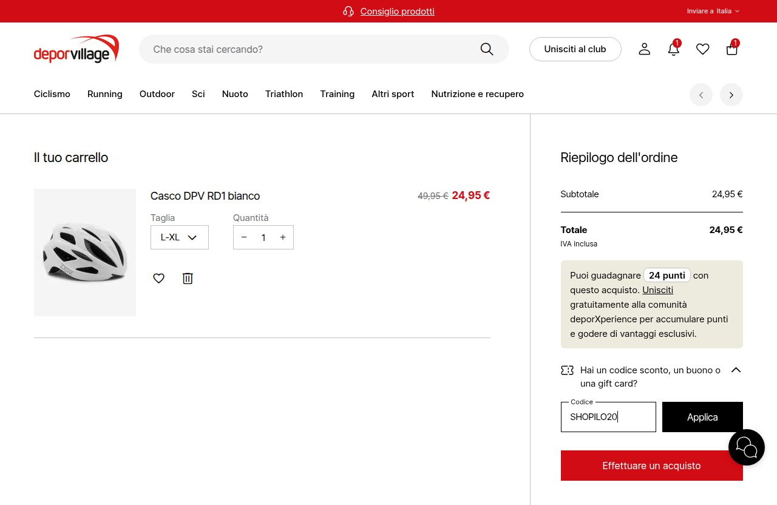The height and width of the screenshot is (505, 777).
Task: Remove the helmet with the trash icon
Action: (x=188, y=279)
